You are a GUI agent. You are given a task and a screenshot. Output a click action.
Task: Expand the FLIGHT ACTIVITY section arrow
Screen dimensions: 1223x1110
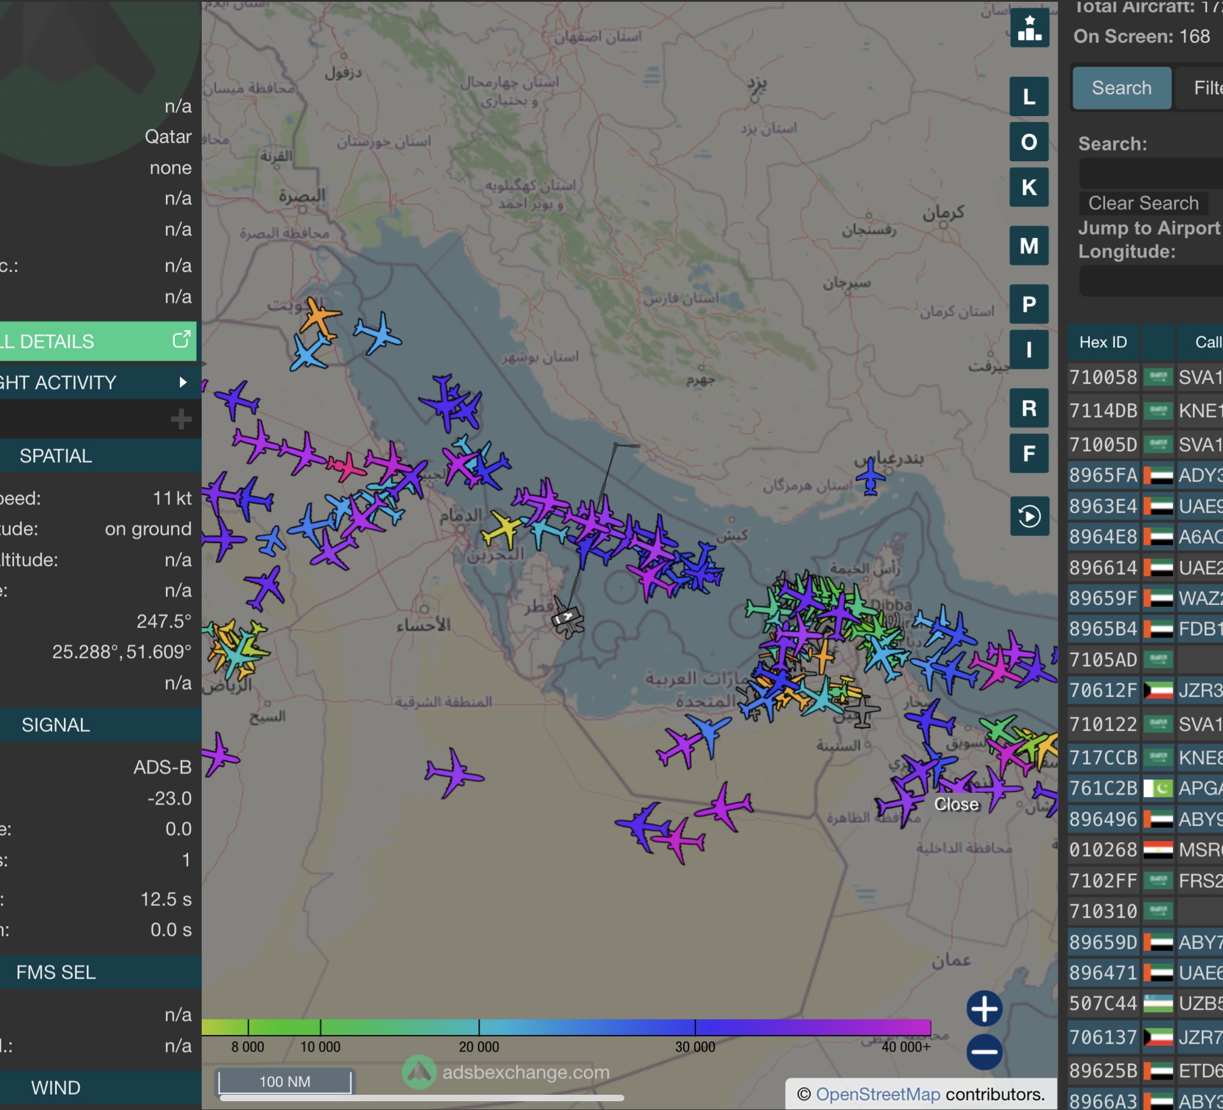click(182, 382)
